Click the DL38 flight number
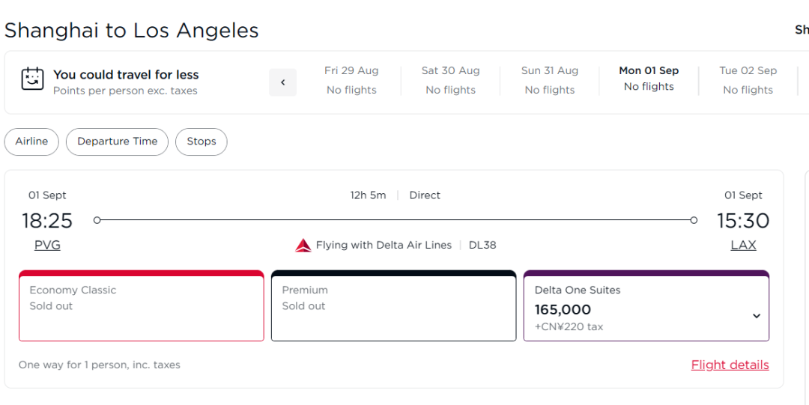This screenshot has height=405, width=809. click(x=482, y=246)
